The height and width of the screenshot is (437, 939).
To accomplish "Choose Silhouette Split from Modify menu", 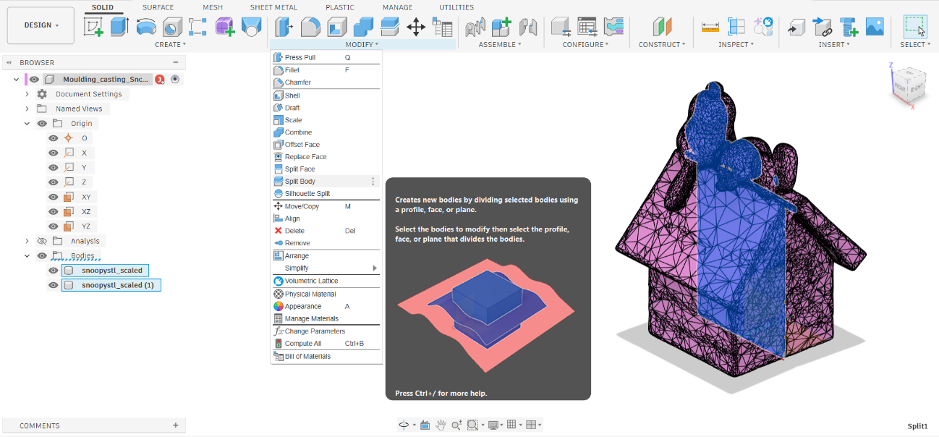I will coord(326,194).
